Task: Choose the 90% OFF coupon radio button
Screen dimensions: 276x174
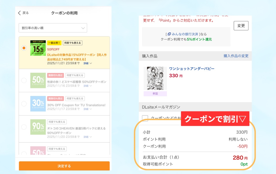Action: [x=24, y=127]
